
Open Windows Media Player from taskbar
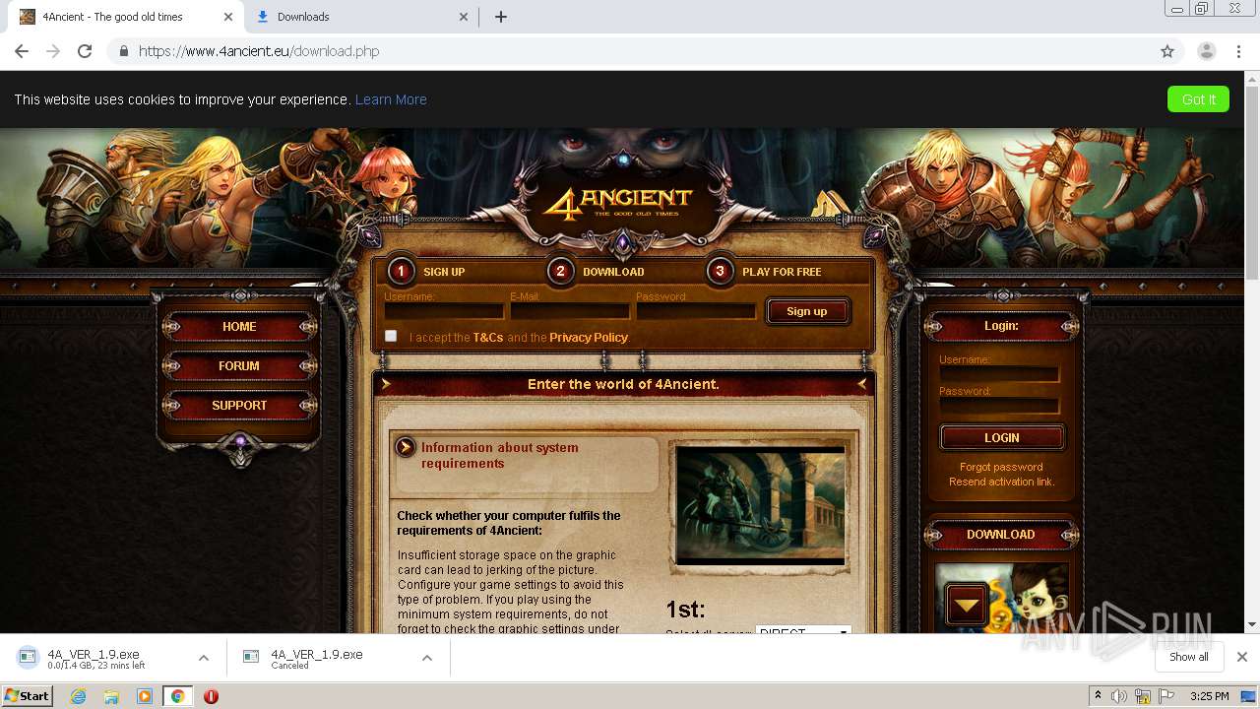point(145,696)
